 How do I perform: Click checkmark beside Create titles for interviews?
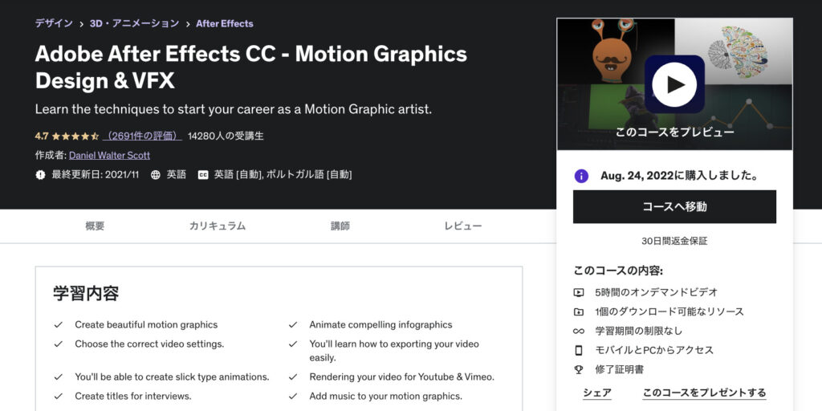coord(58,397)
